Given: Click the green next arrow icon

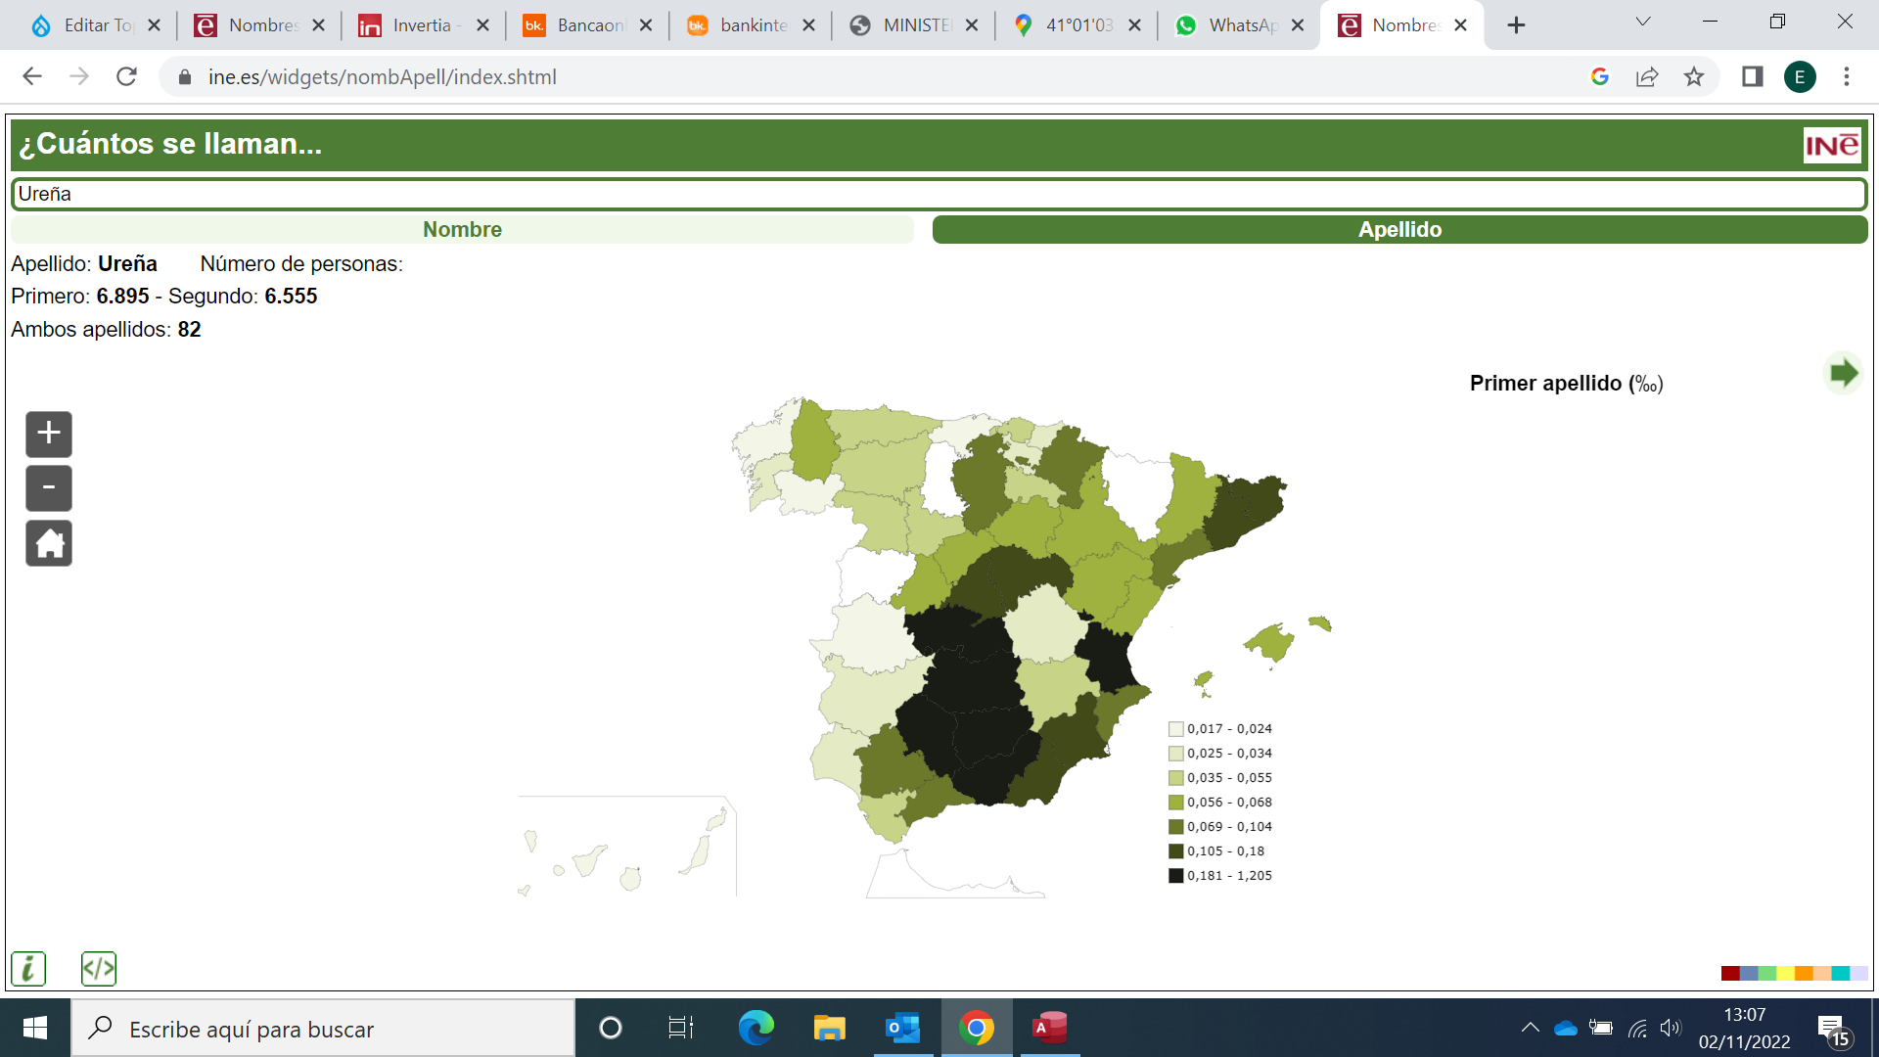Looking at the screenshot, I should 1843,373.
